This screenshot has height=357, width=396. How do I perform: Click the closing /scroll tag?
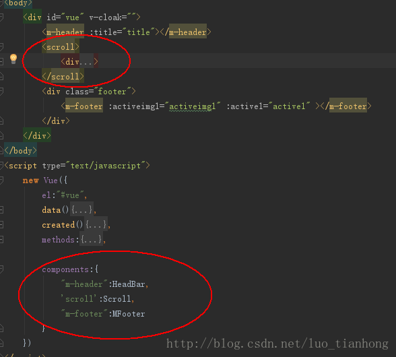coord(63,77)
